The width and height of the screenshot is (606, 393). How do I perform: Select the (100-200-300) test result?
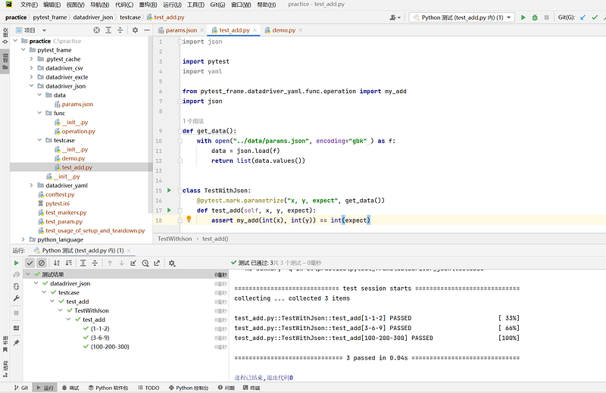[110, 347]
